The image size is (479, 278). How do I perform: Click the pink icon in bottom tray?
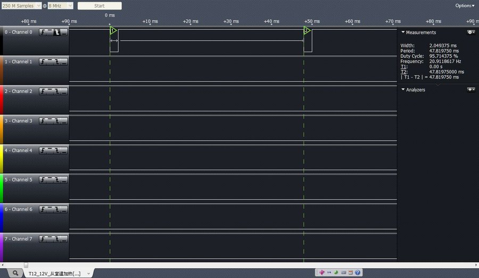pyautogui.click(x=322, y=273)
